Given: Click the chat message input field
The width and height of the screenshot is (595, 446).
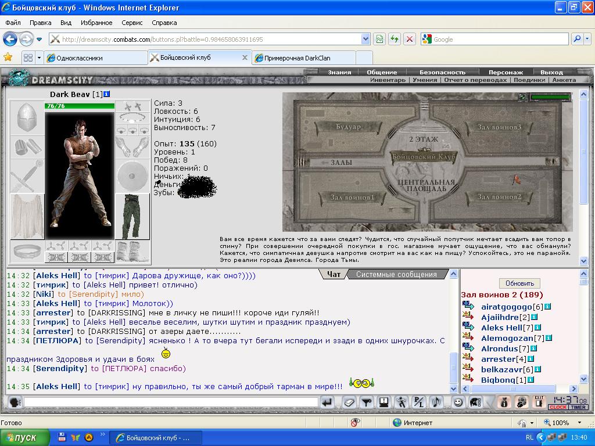Looking at the screenshot, I should click(x=171, y=402).
